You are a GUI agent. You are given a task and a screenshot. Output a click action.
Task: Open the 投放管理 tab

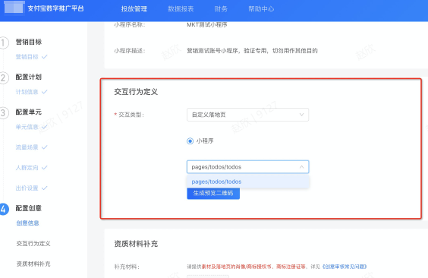tap(134, 9)
